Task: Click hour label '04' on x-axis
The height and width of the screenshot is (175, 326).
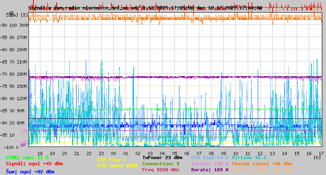Action: click(162, 153)
